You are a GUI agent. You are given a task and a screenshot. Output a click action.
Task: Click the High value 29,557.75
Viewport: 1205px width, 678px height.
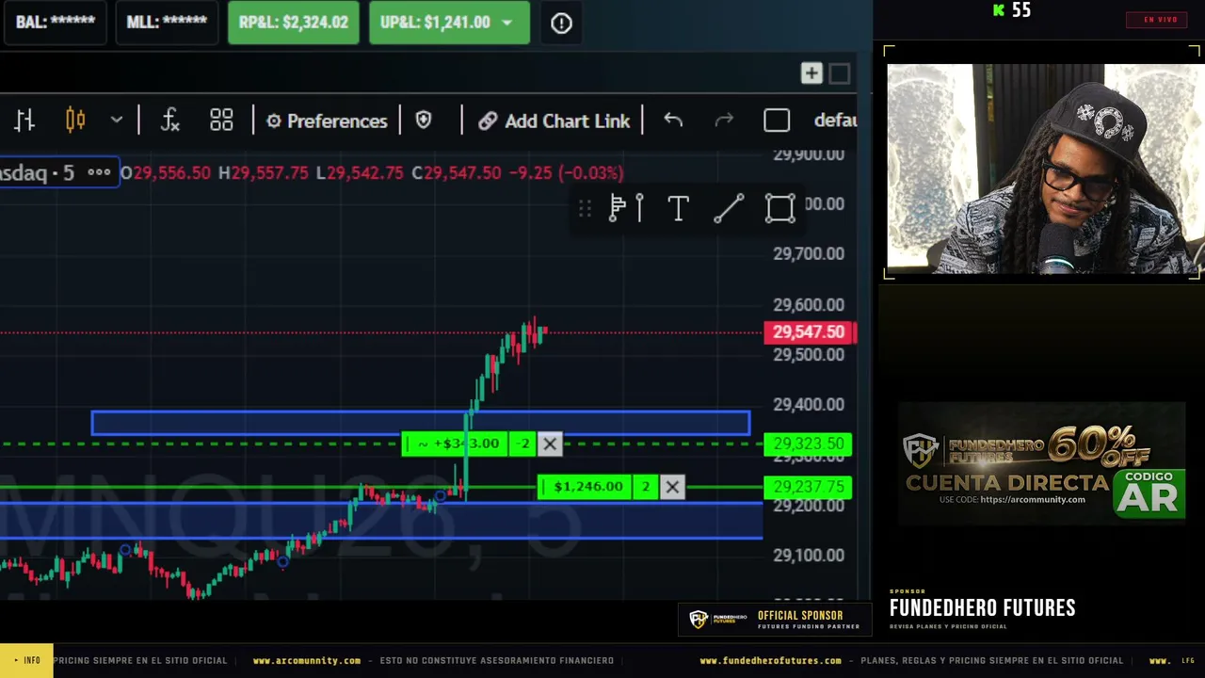tap(270, 172)
